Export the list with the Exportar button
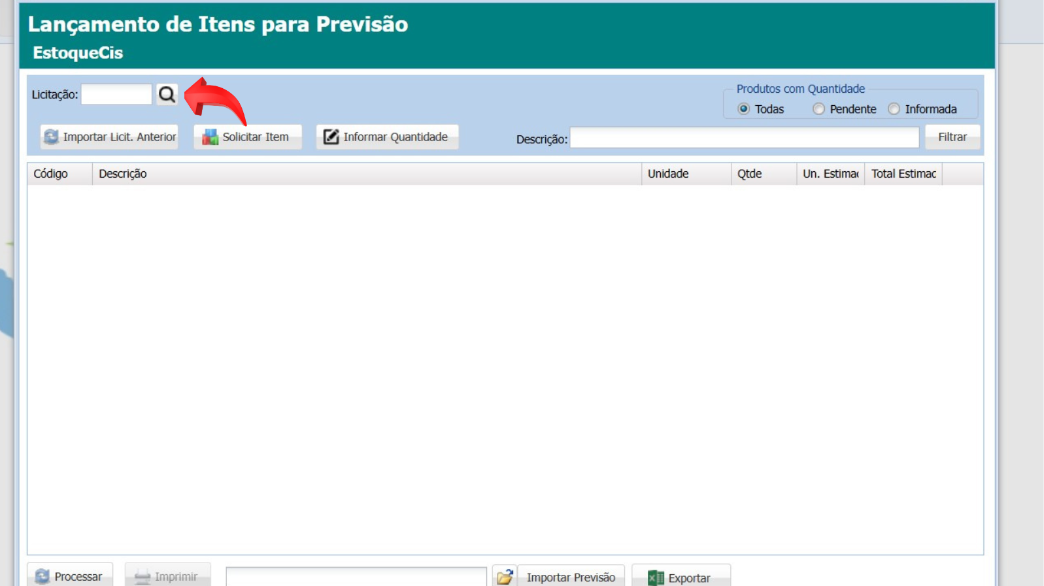Image resolution: width=1044 pixels, height=586 pixels. click(x=681, y=578)
